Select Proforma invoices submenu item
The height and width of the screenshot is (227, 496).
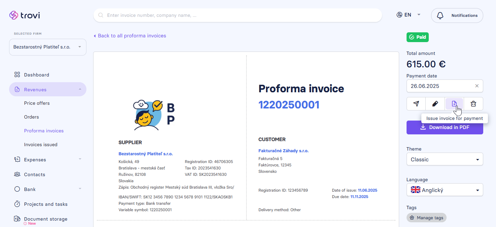coord(44,131)
